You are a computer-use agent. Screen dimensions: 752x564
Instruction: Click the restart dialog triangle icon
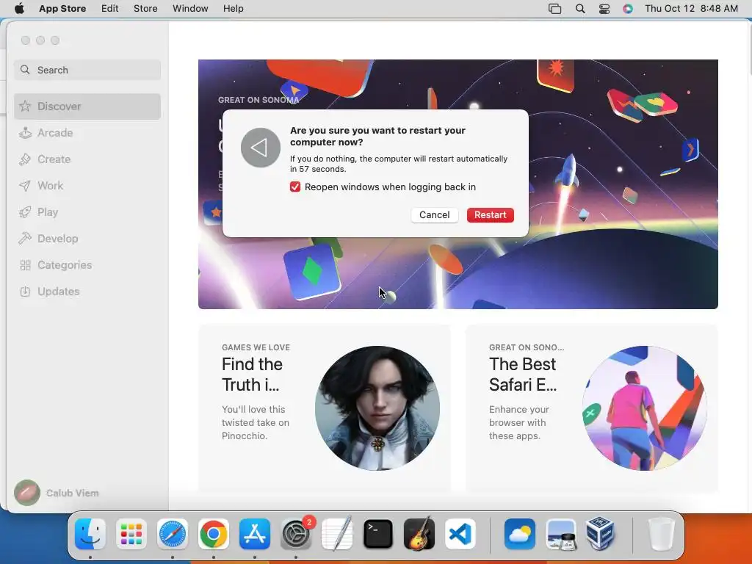coord(261,148)
